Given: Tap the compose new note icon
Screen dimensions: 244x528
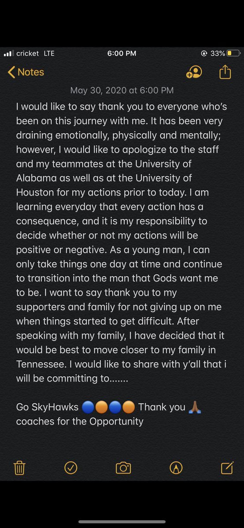Looking at the screenshot, I should click(x=227, y=467).
